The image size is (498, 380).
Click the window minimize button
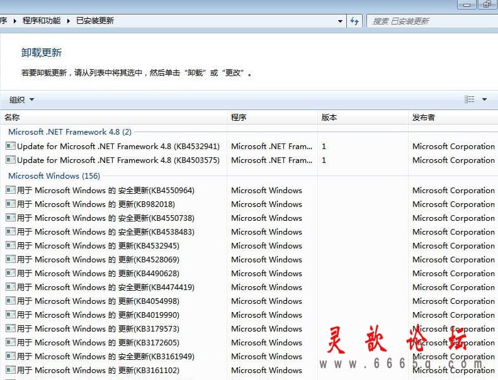[467, 4]
